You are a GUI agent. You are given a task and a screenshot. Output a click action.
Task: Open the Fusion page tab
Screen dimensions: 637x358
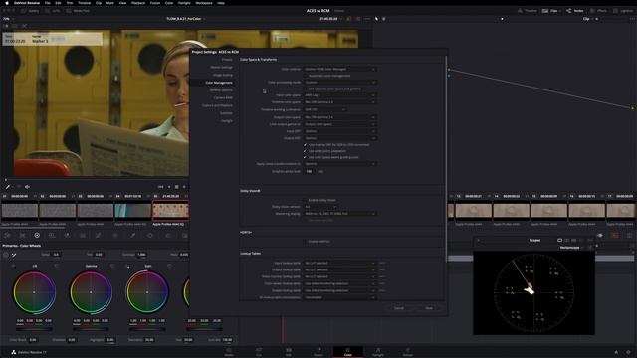click(318, 351)
